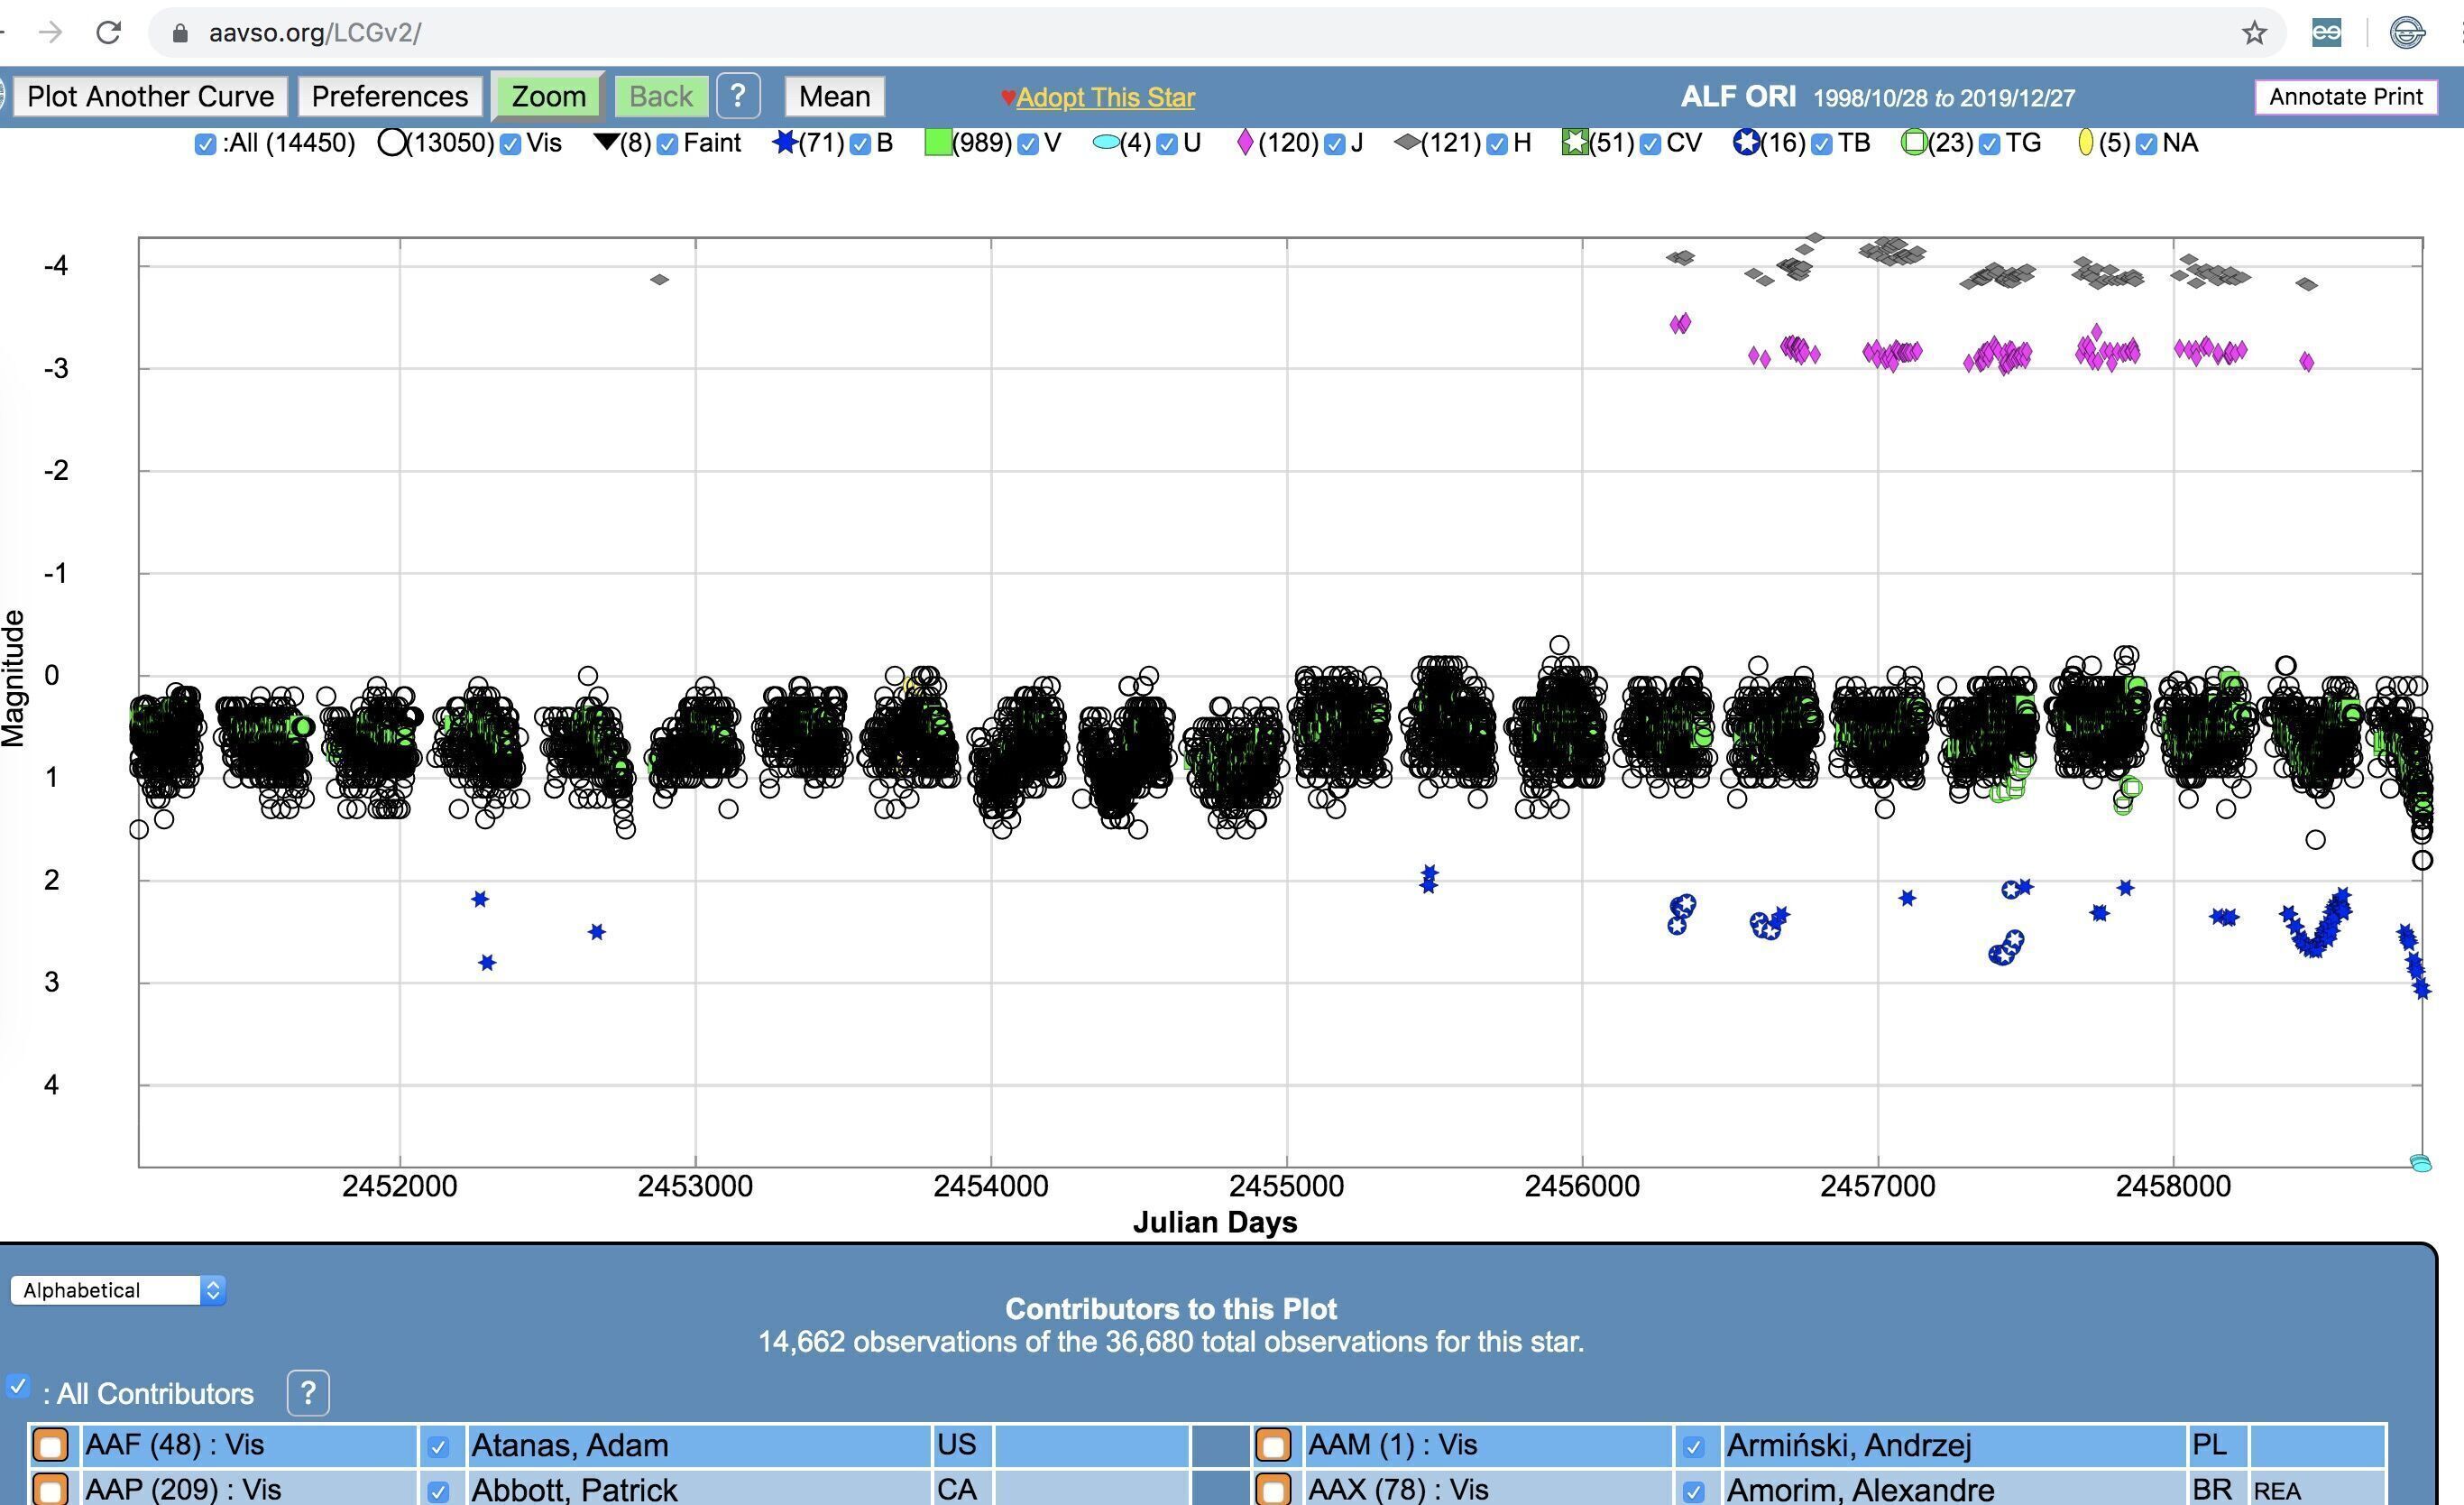Toggle the U band checkbox
2464x1505 pixels.
point(1167,144)
